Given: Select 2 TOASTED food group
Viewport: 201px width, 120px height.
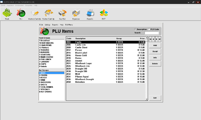Looking at the screenshot, I should 52,50.
